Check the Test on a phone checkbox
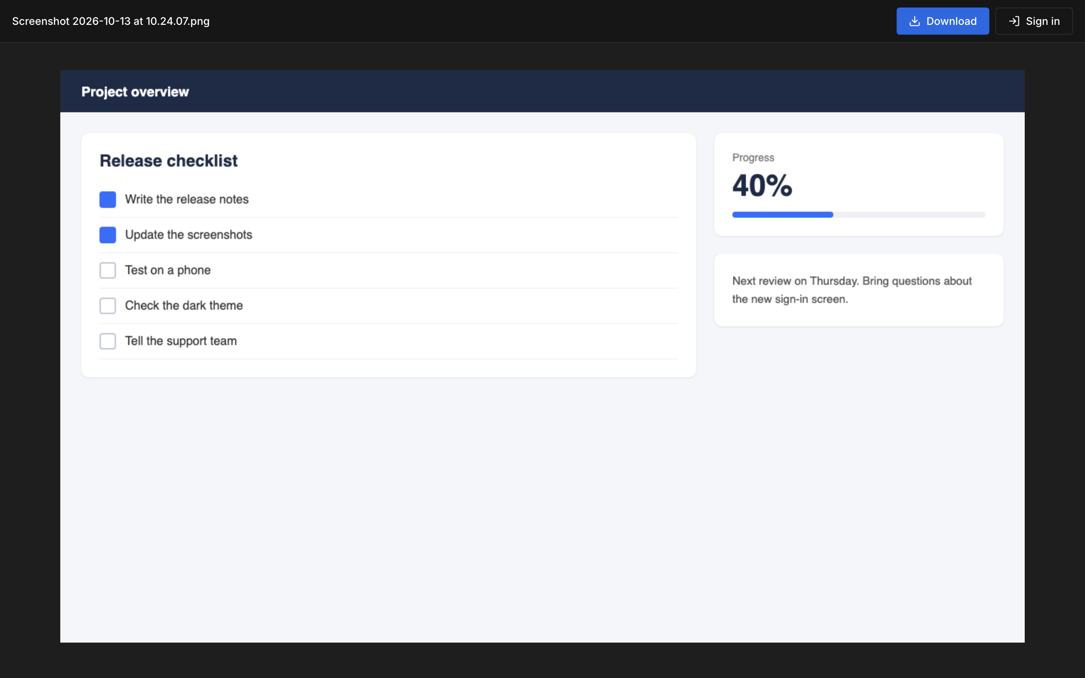This screenshot has width=1085, height=678. point(108,270)
